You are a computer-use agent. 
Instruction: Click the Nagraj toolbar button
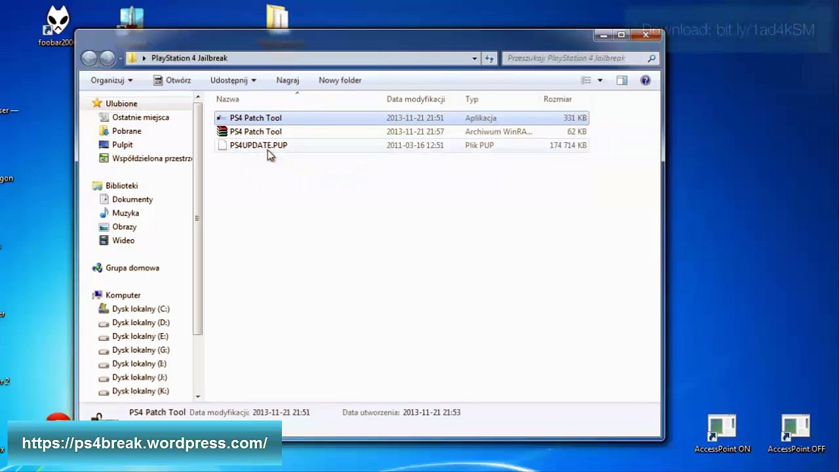point(288,80)
